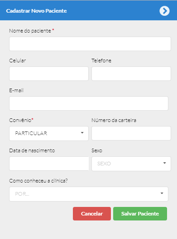Click the Nome do paciente label
Screen dimensions: 177x239
[x=30, y=31]
